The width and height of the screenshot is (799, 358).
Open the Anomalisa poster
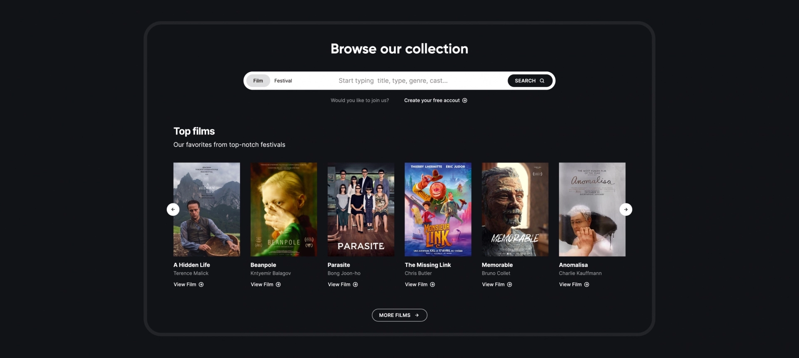tap(592, 210)
